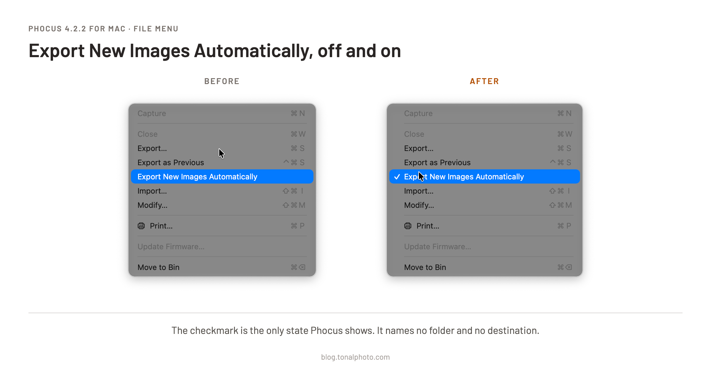Click the Capture item in the BEFORE menu

point(222,113)
